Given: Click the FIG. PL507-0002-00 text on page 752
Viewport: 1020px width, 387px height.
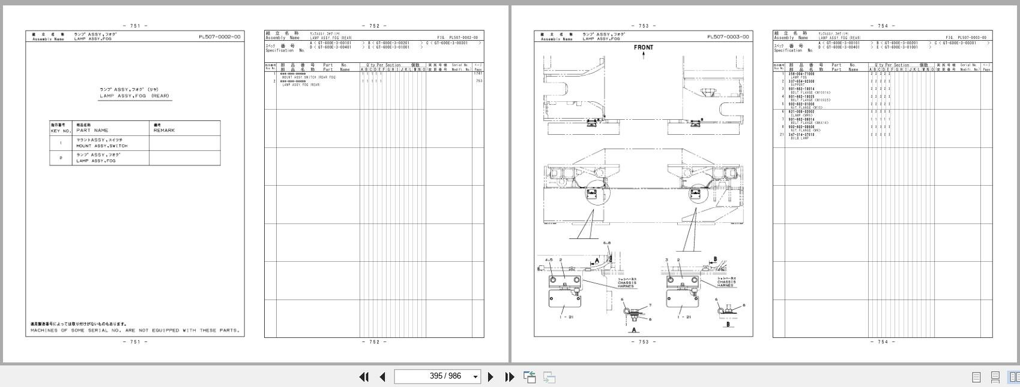Looking at the screenshot, I should tap(457, 38).
